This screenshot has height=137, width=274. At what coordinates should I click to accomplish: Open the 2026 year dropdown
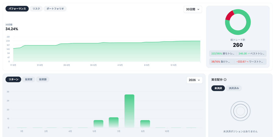pos(195,80)
